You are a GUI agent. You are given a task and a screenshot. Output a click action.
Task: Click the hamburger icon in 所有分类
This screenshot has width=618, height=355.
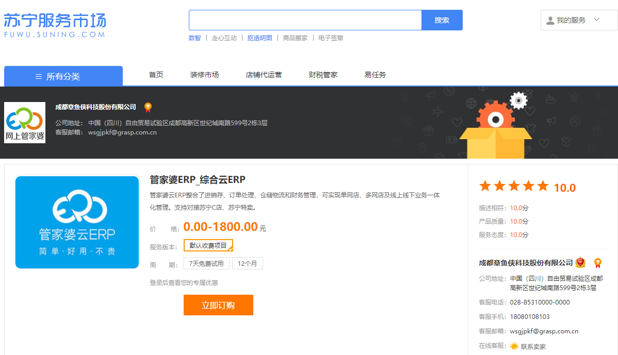coord(39,76)
